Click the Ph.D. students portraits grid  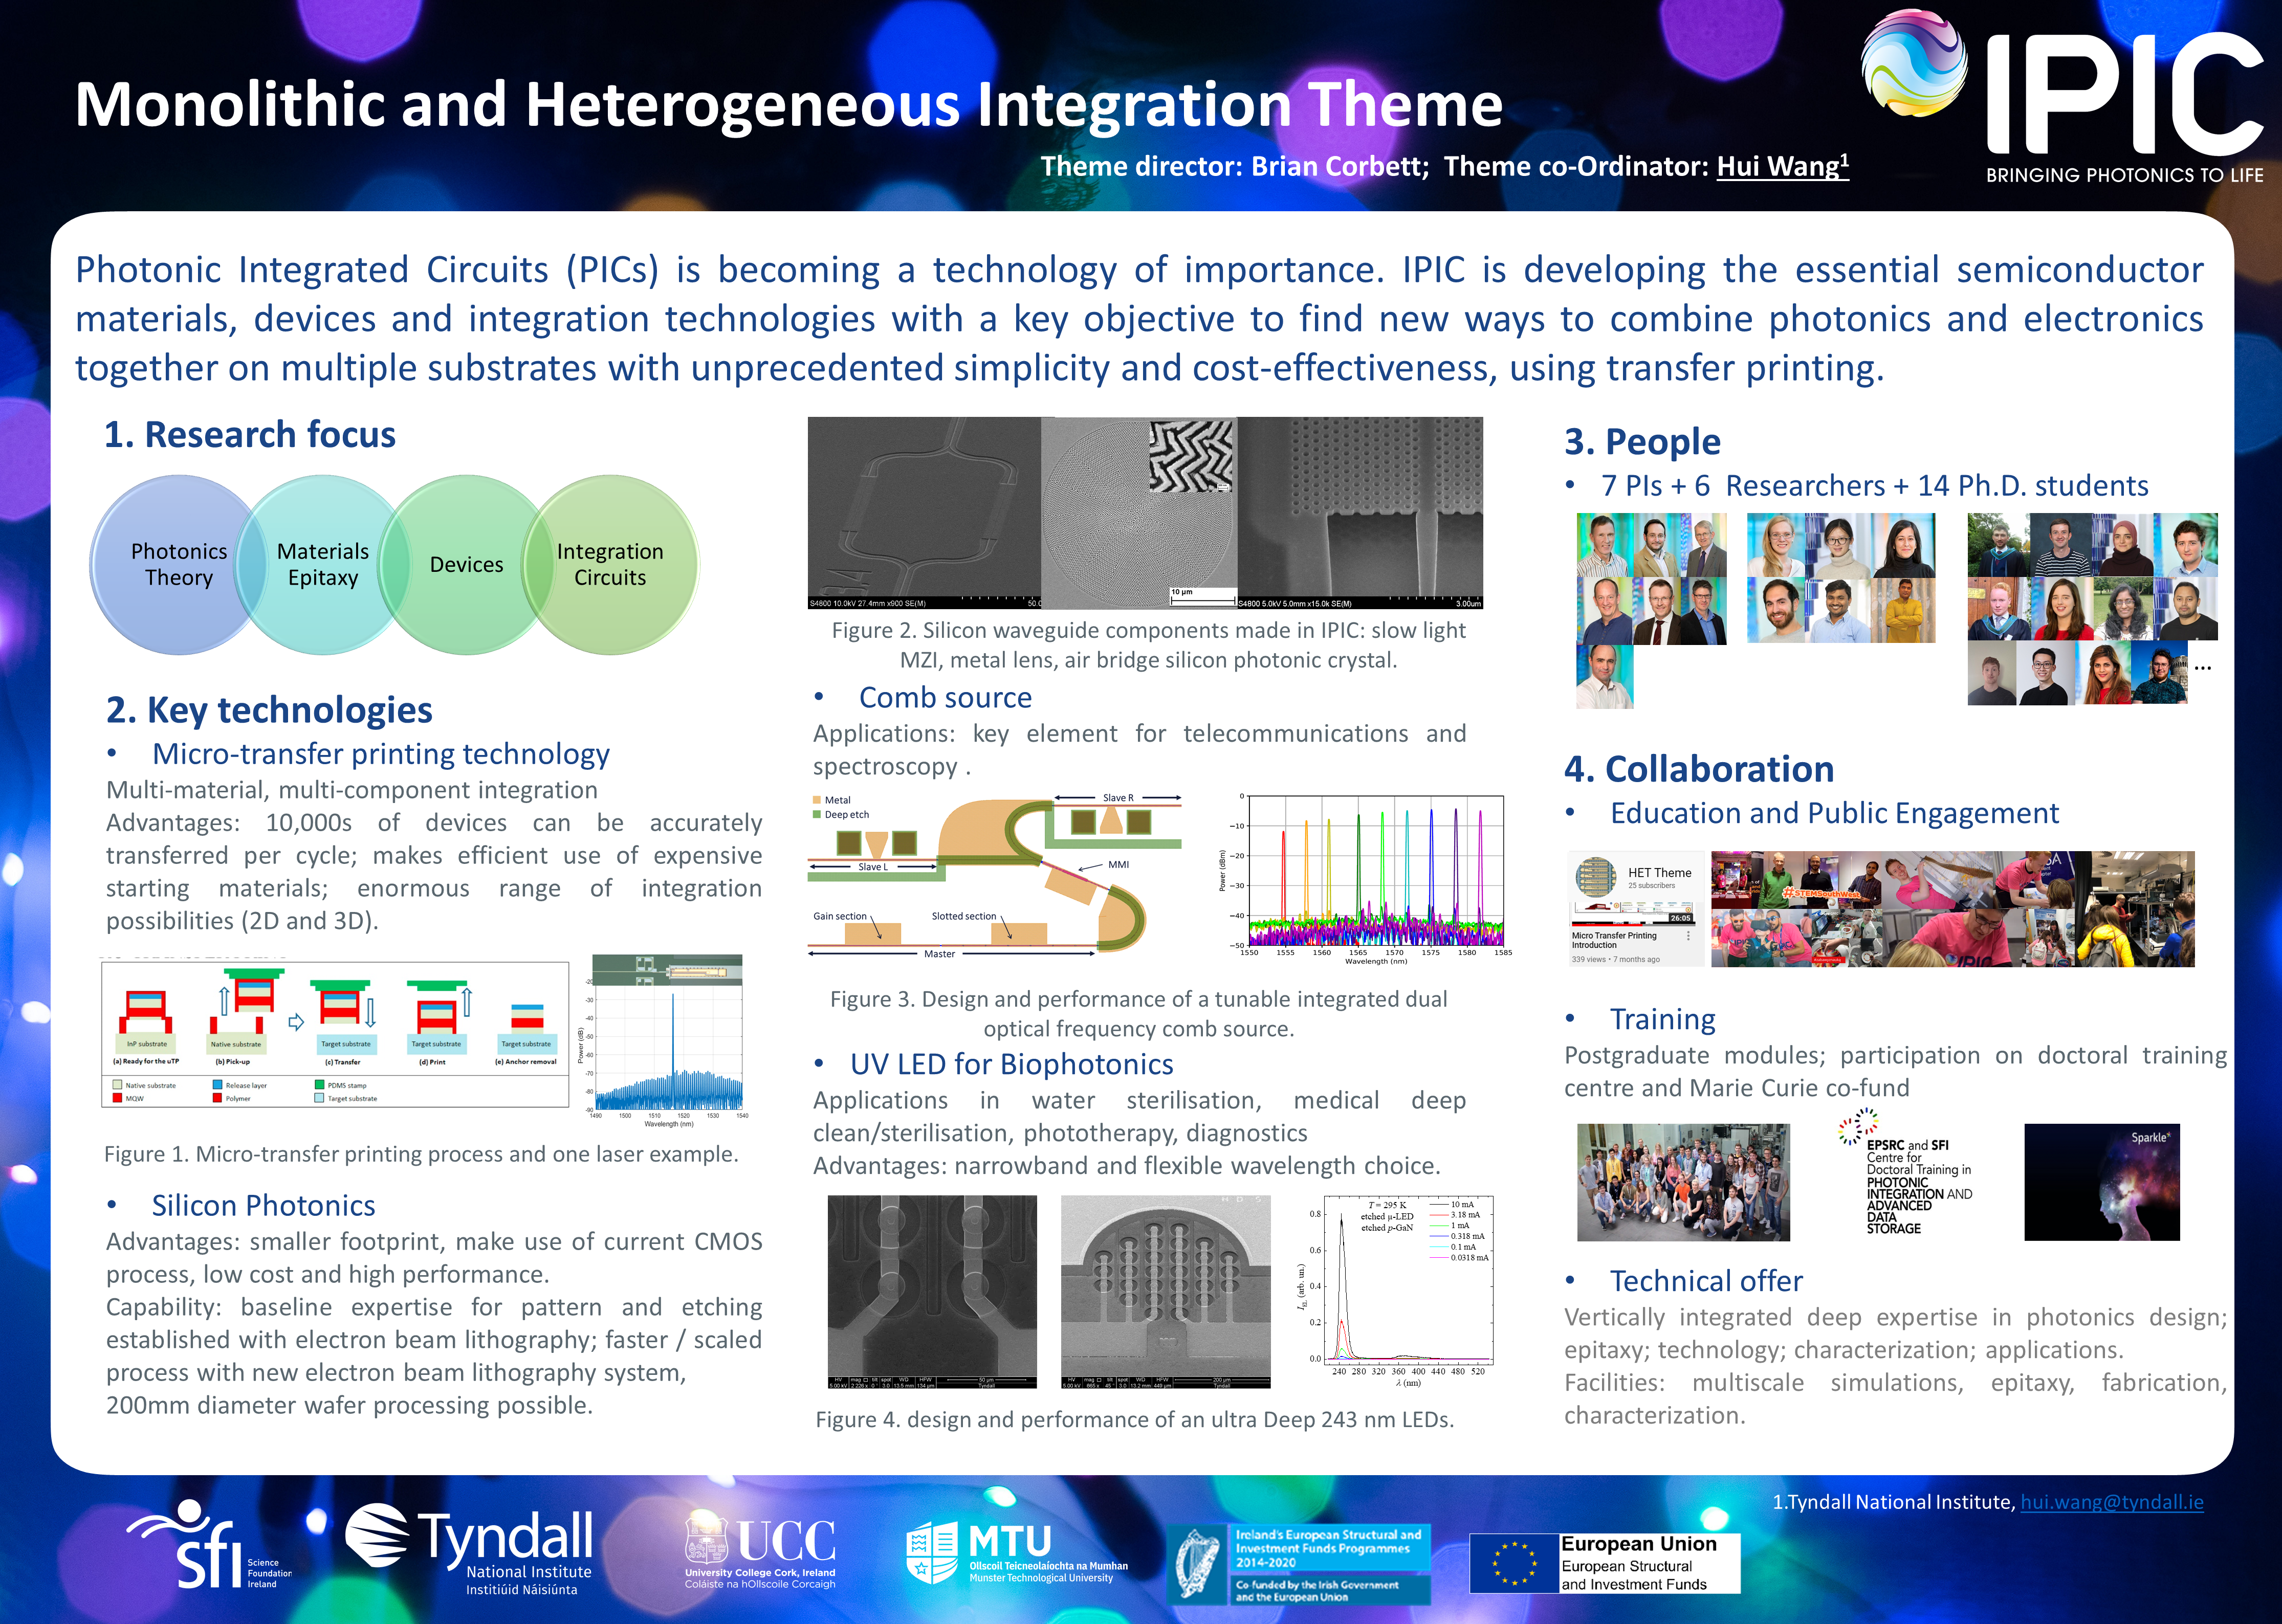[x=2092, y=609]
